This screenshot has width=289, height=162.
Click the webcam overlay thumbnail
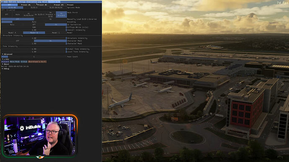pyautogui.click(x=40, y=136)
